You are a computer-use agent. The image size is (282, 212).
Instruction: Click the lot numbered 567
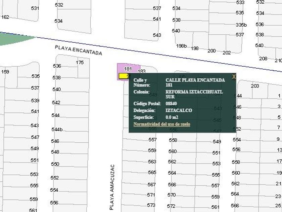pyautogui.click(x=151, y=185)
